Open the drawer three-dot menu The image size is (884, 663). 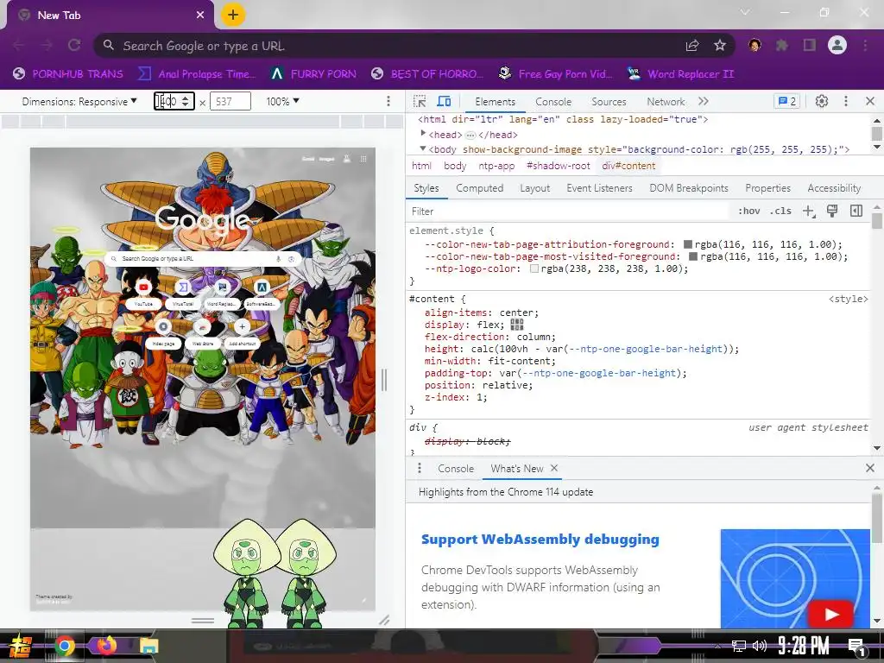(419, 468)
